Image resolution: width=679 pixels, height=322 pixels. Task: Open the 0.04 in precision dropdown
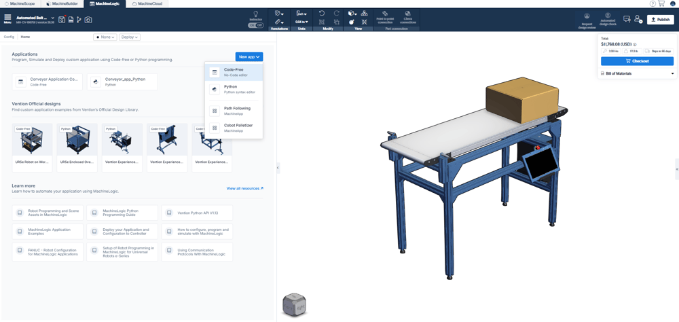click(x=301, y=22)
